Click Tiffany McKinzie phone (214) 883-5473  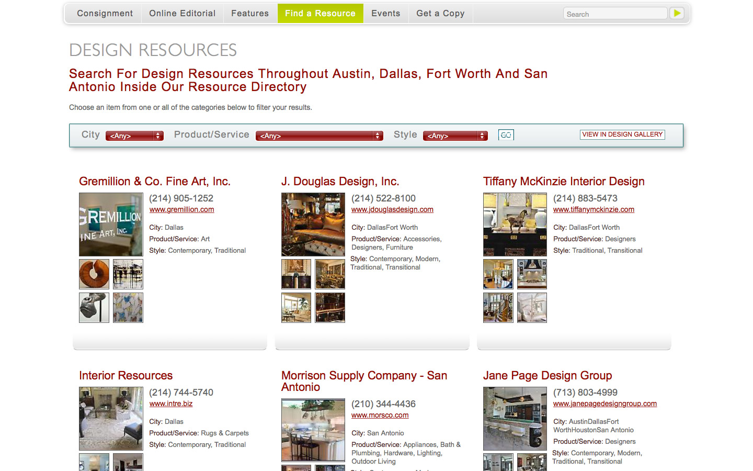coord(585,198)
